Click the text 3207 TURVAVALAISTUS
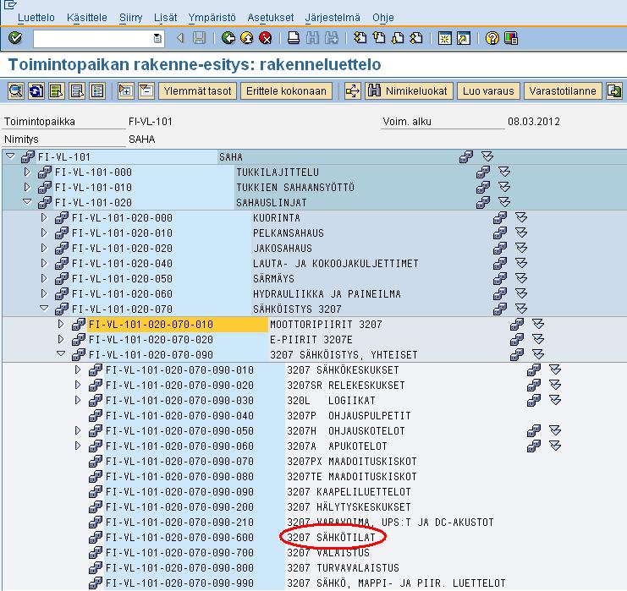Viewport: 627px width, 591px height. click(x=343, y=567)
